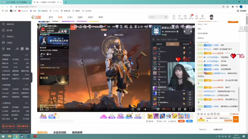The width and height of the screenshot is (248, 139).
Task: Open the 主播的友邻 link under chat
Action: point(218,129)
